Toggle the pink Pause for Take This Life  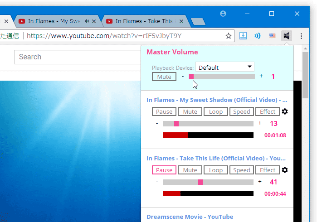coord(164,170)
